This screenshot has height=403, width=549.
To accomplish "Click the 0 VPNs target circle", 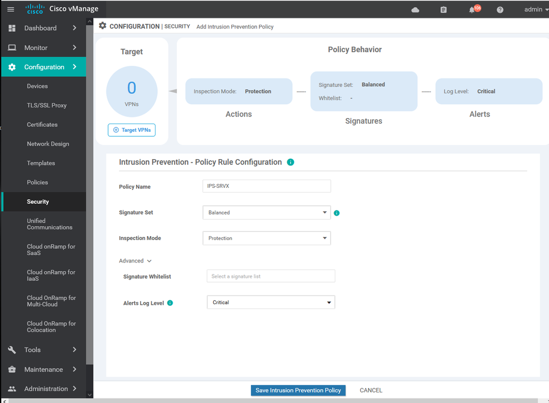I will coord(132,92).
